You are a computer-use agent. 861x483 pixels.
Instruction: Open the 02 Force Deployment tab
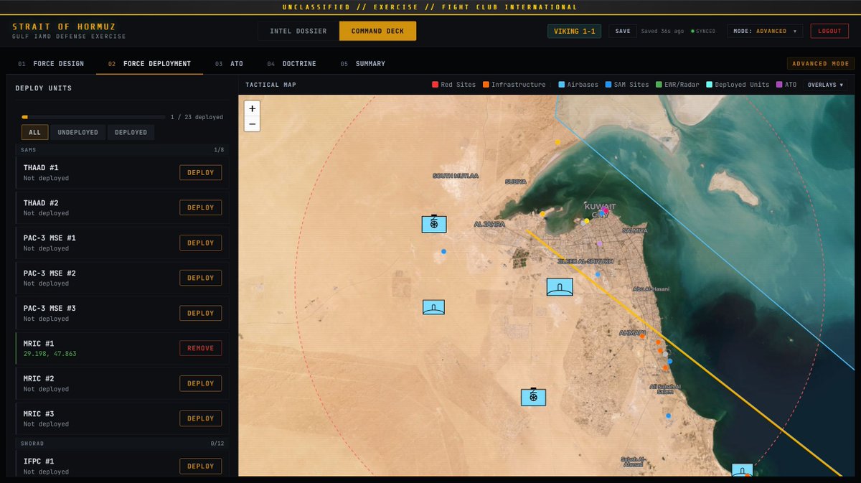point(149,64)
